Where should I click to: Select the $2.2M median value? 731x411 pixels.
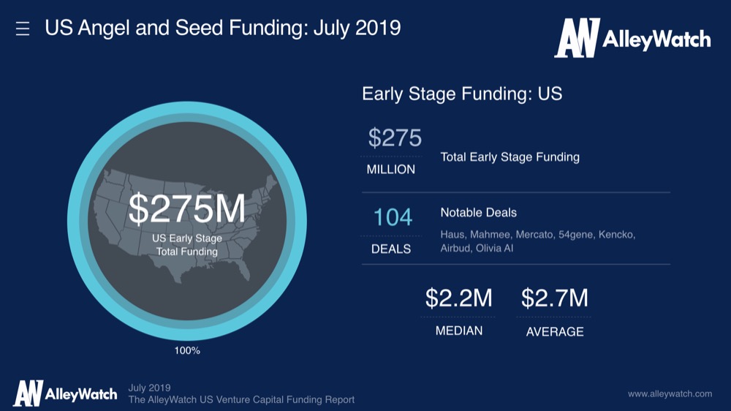coord(459,298)
